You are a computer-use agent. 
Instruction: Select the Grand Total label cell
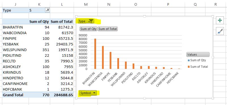pyautogui.click(x=16, y=95)
